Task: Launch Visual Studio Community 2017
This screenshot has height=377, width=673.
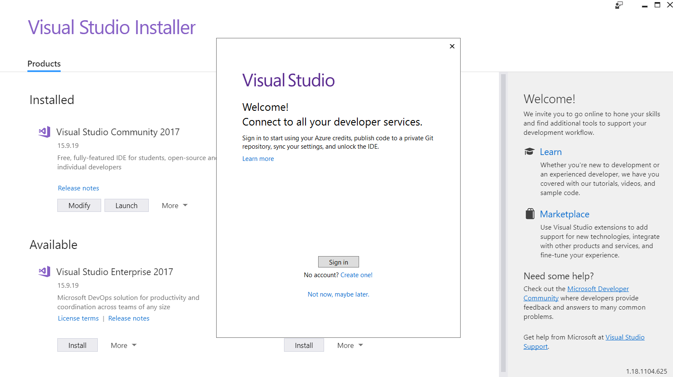Action: tap(126, 206)
